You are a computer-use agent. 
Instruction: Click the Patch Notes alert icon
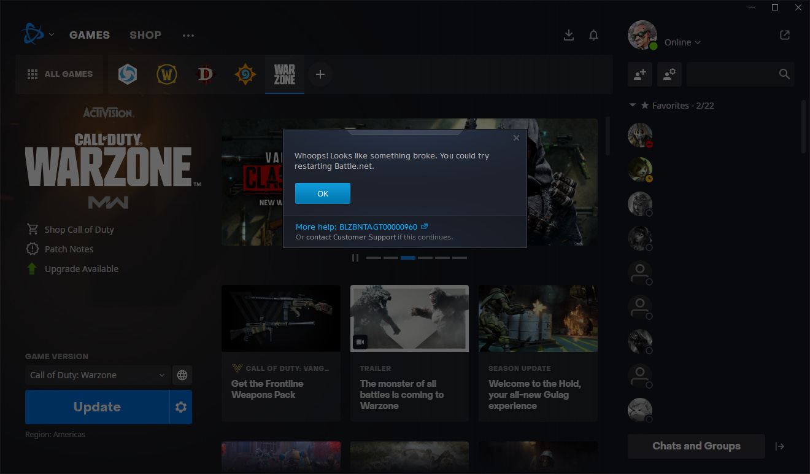32,249
